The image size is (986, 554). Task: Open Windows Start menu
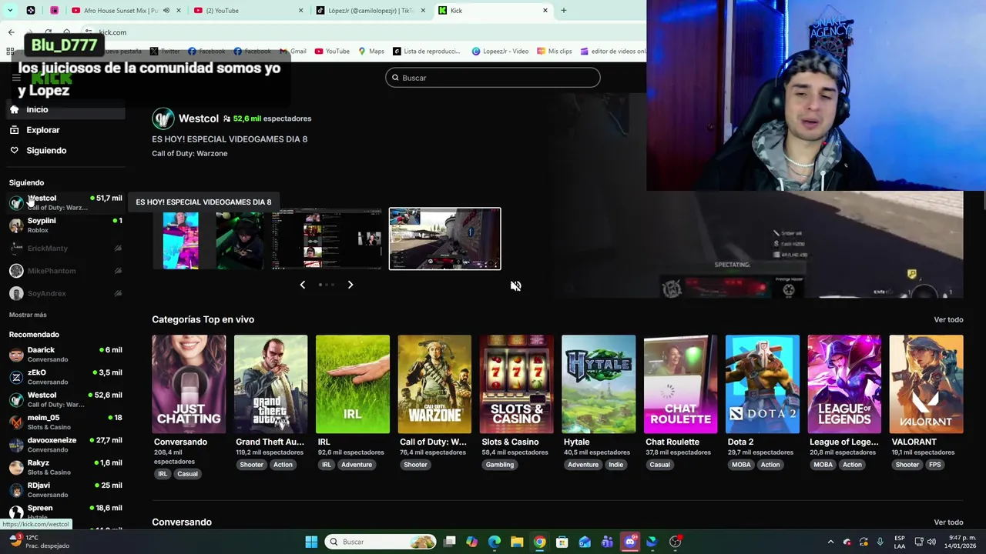311,542
